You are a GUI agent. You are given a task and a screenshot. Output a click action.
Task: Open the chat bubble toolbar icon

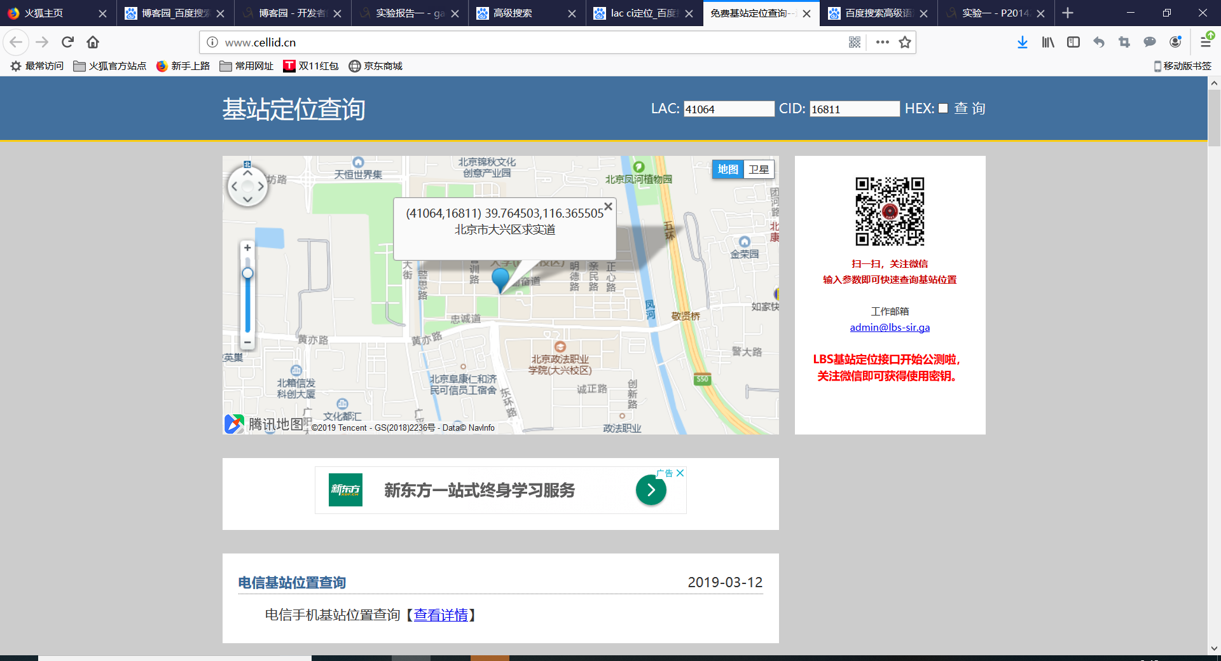1150,42
